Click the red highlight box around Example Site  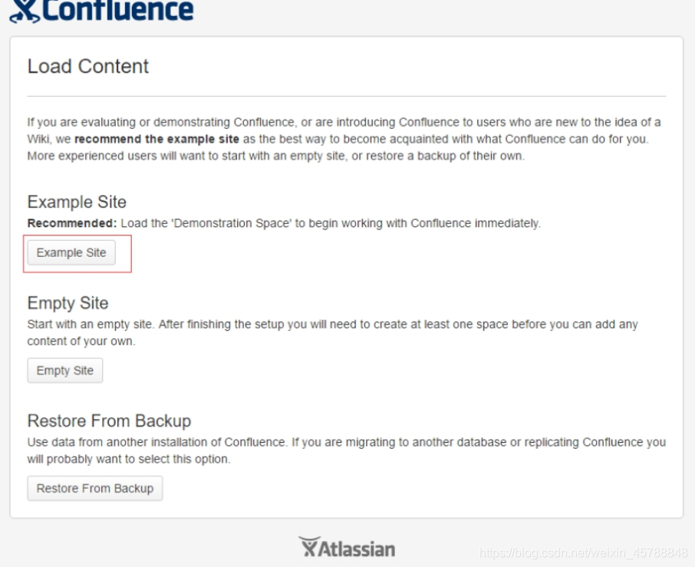[x=77, y=254]
